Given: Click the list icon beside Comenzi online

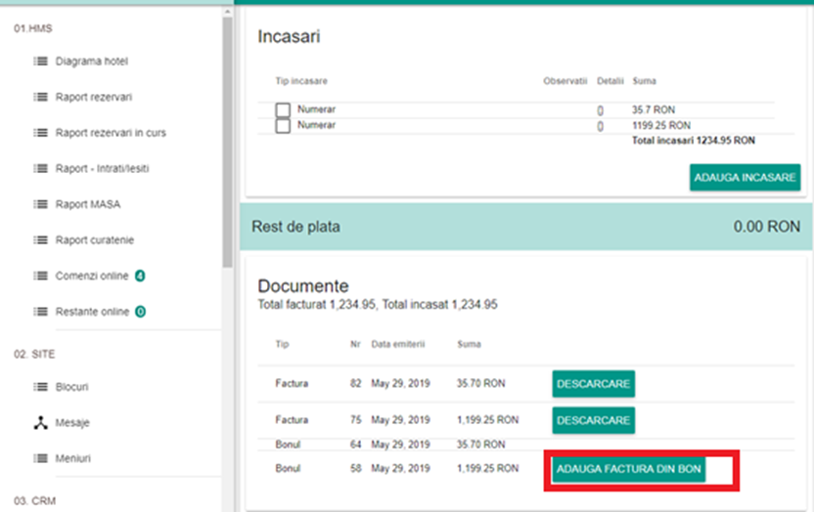Looking at the screenshot, I should click(40, 276).
